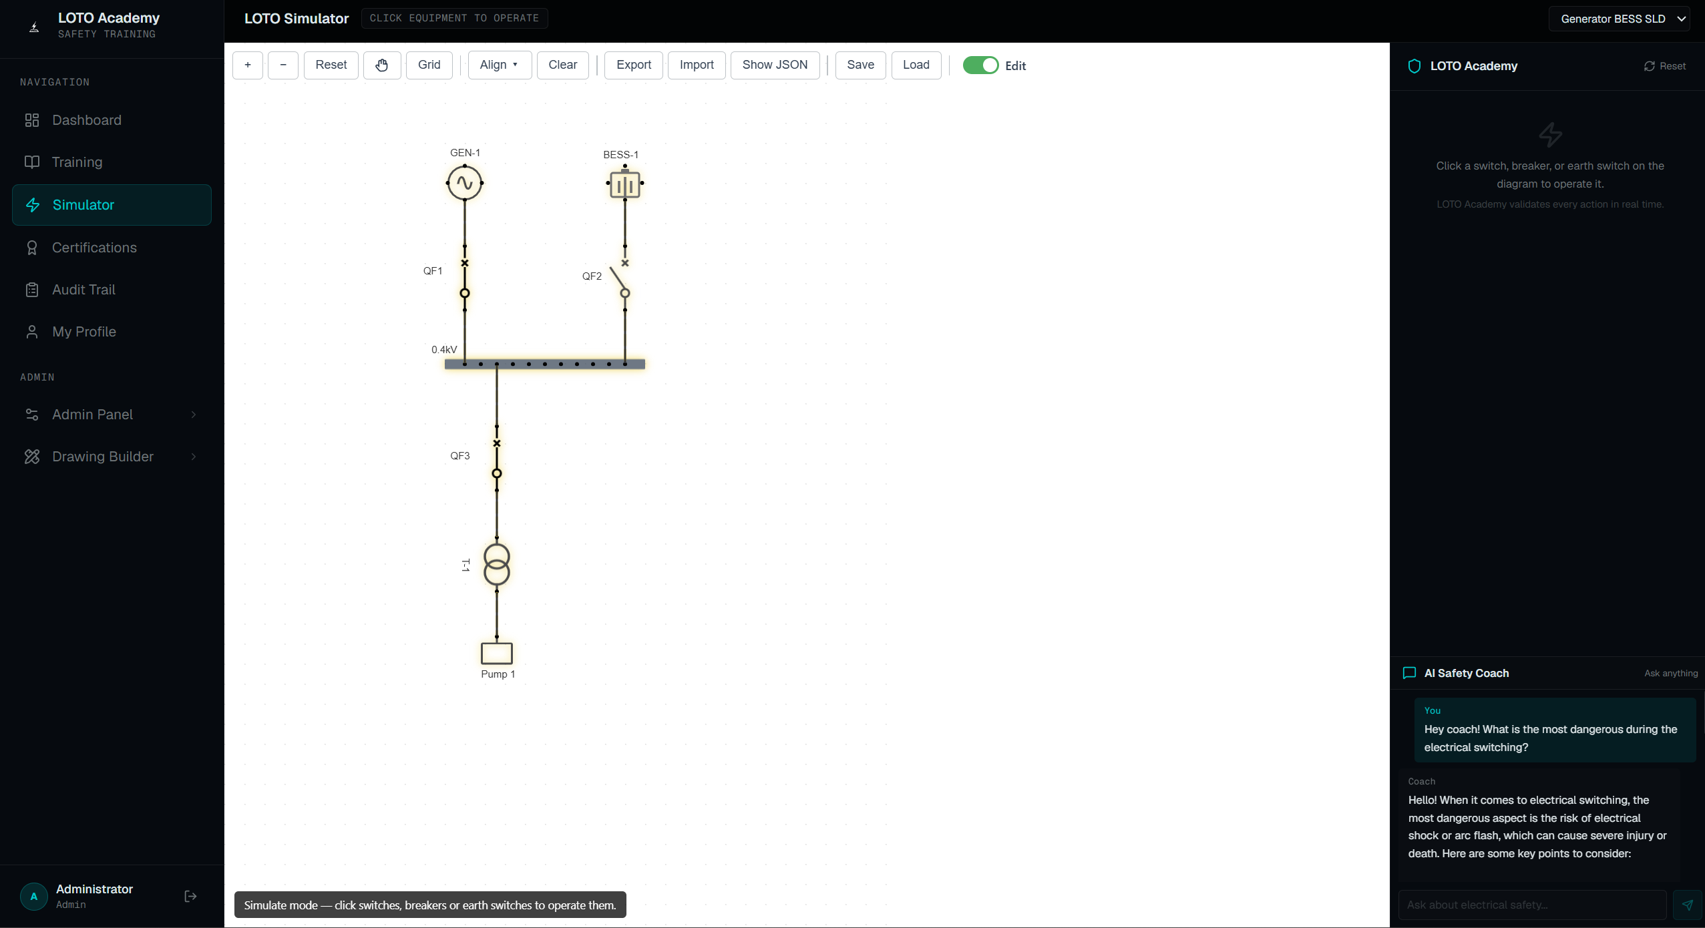The height and width of the screenshot is (928, 1705).
Task: Operate the QF1 circuit breaker
Action: point(465,278)
